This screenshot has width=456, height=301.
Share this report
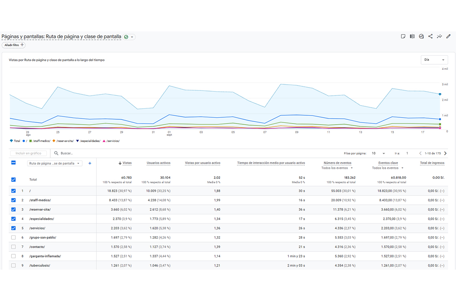coord(430,36)
